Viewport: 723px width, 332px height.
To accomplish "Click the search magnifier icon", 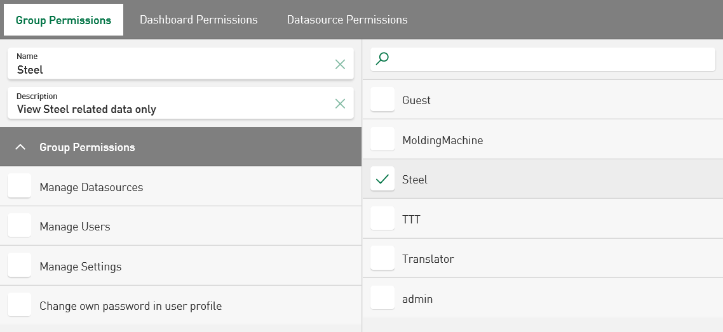I will coord(382,59).
